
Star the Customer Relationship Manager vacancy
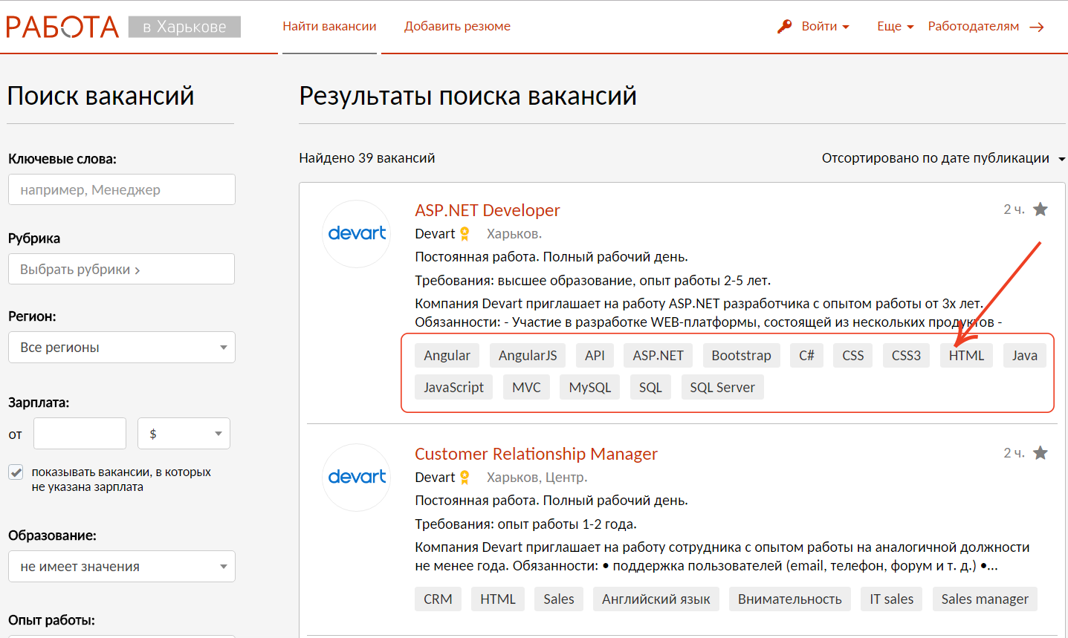click(x=1041, y=453)
